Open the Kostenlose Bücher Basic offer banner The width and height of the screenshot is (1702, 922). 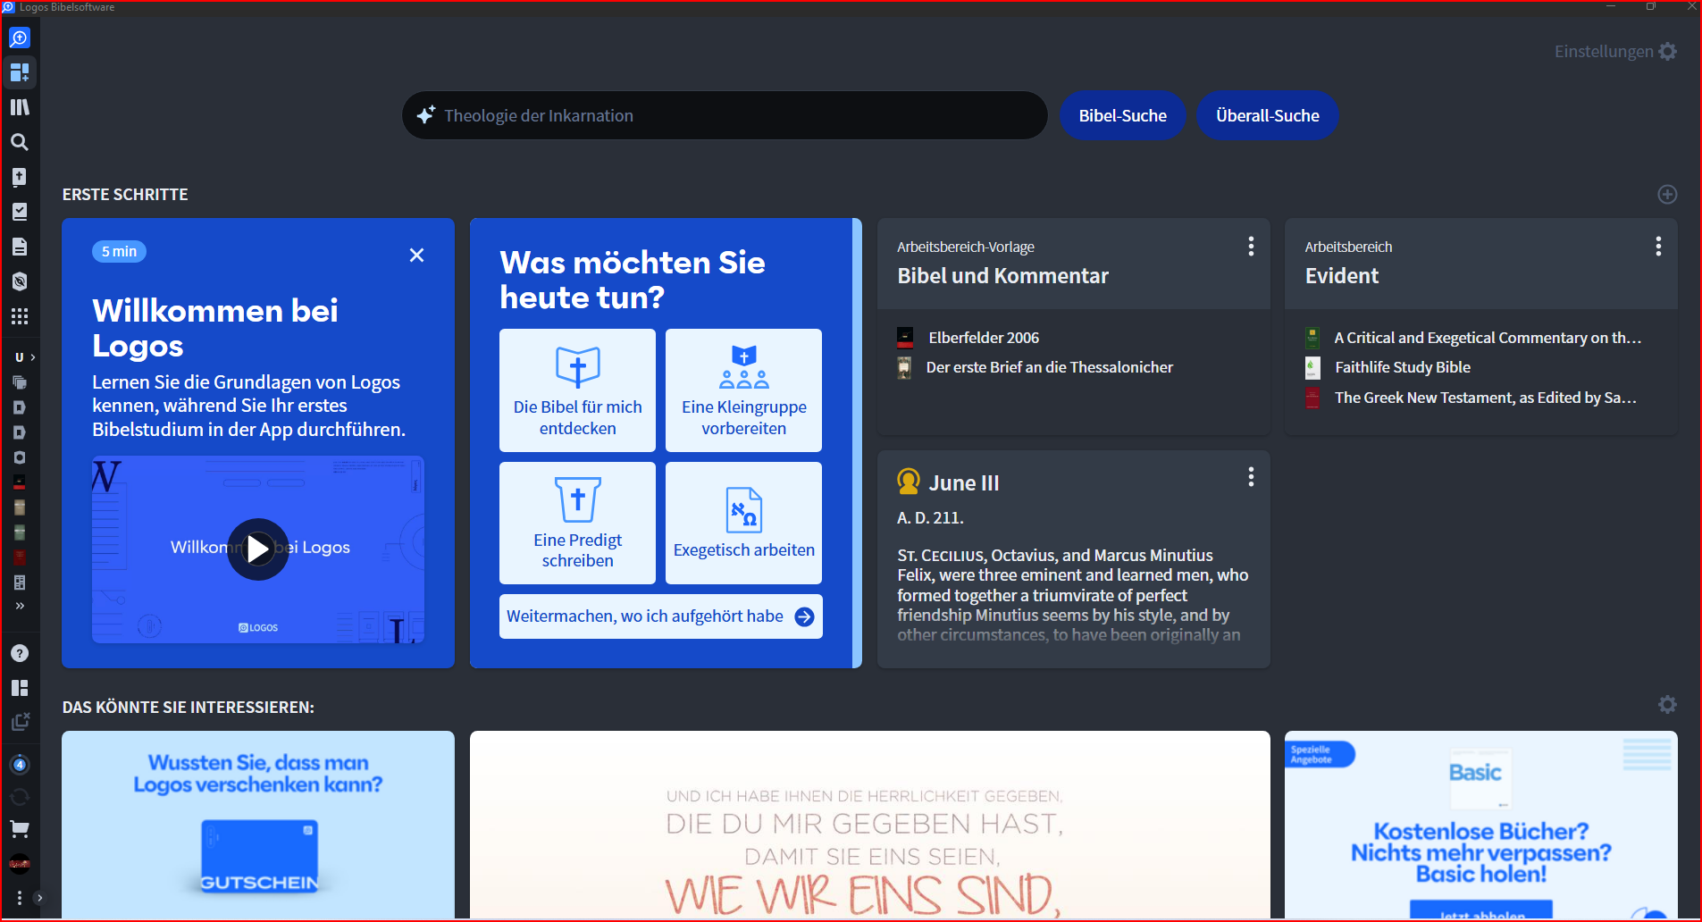(x=1480, y=825)
